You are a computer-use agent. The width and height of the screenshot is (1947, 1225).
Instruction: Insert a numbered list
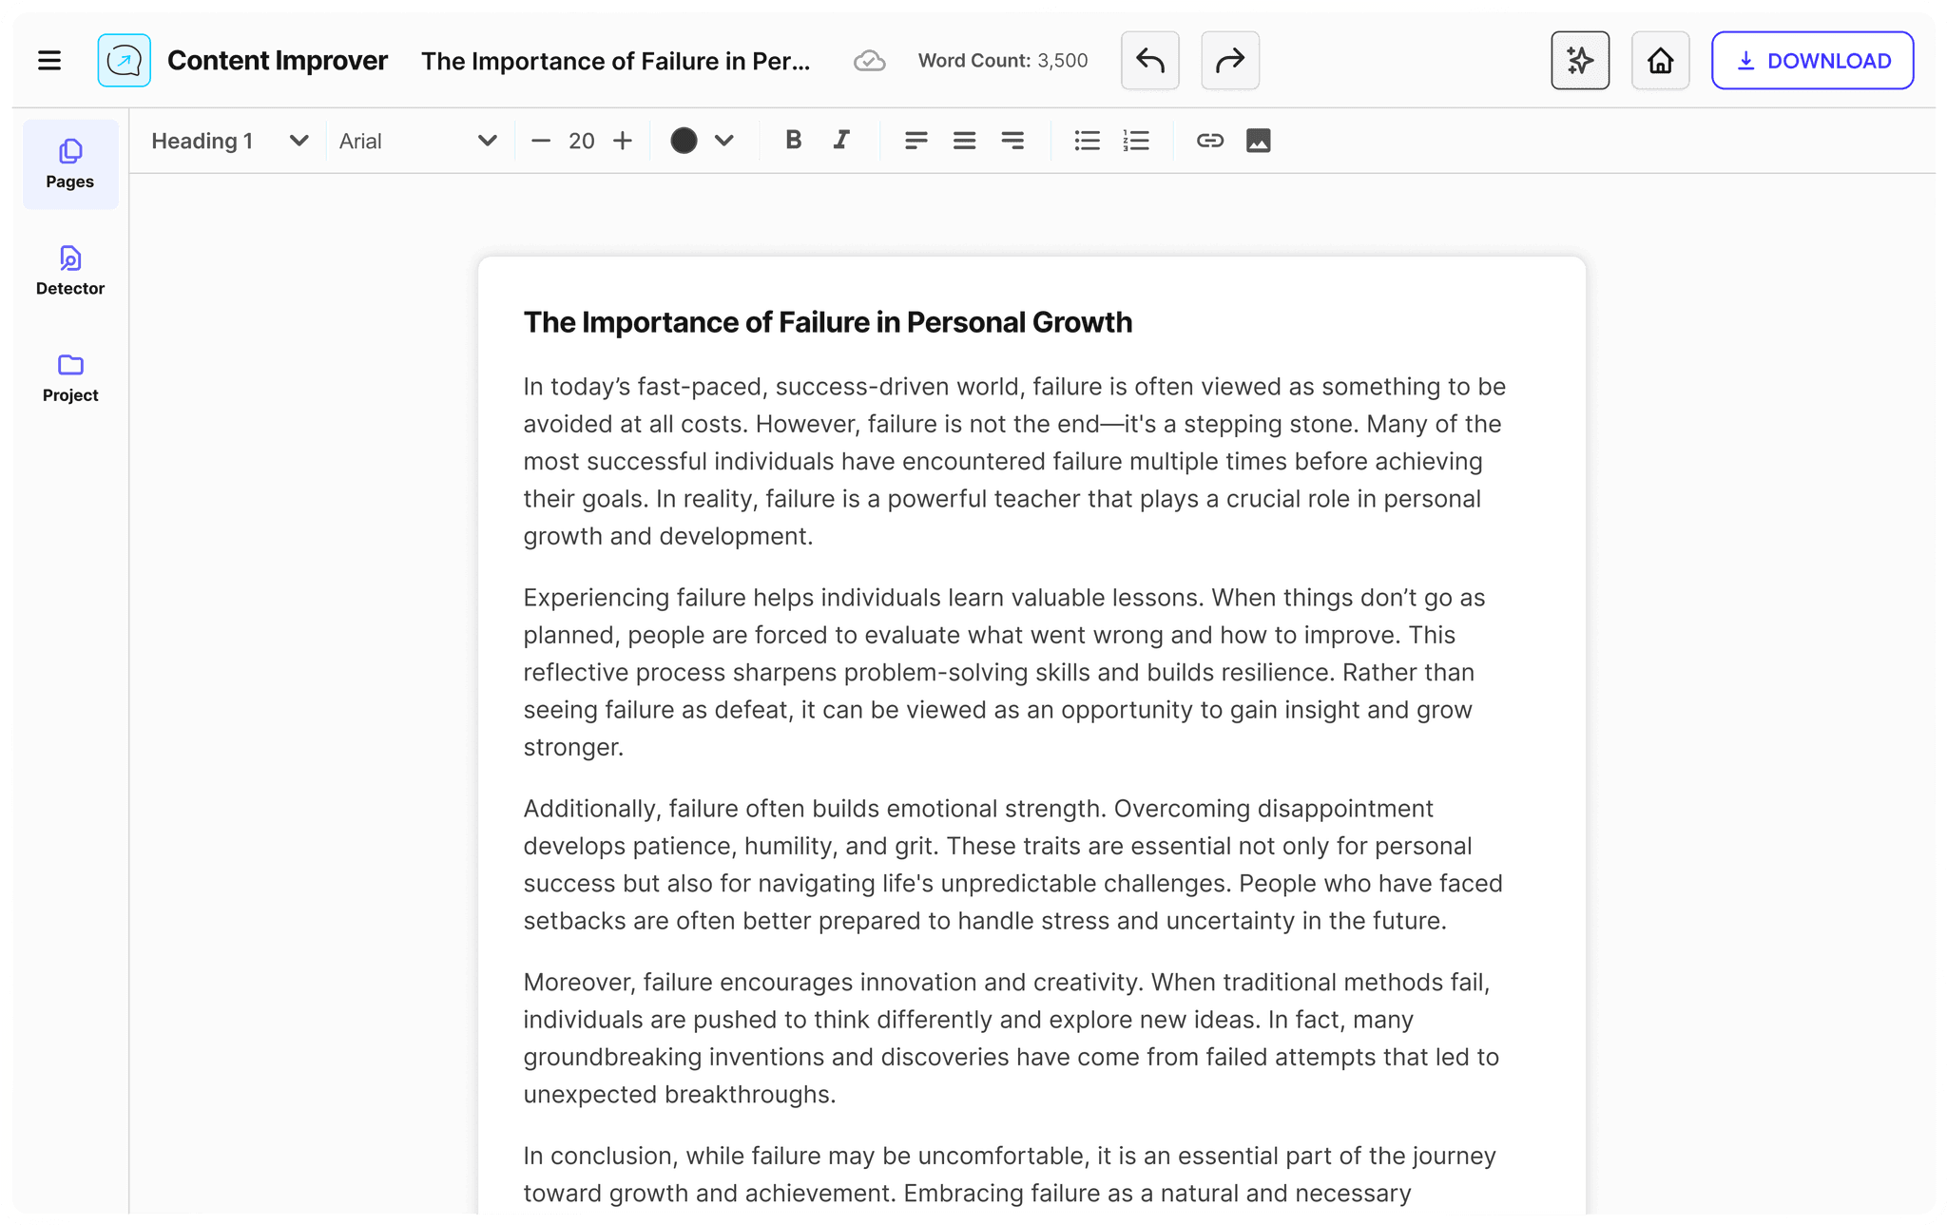pos(1136,141)
